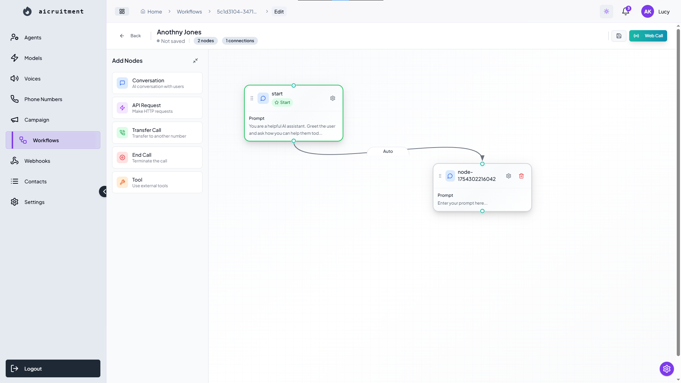
Task: Open the Models page
Action: (53, 58)
